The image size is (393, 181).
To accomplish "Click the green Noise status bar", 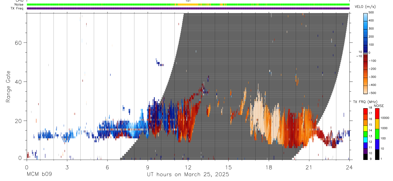I will pos(188,4).
